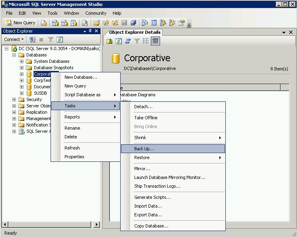This screenshot has width=297, height=237.
Task: Select Take Offline menu entry
Action: tap(173, 118)
